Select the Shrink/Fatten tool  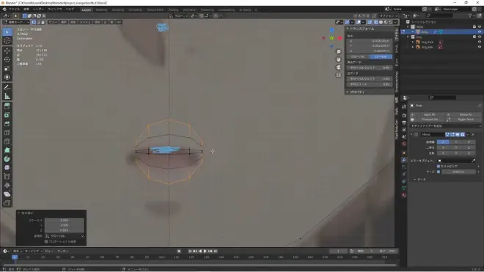7,185
